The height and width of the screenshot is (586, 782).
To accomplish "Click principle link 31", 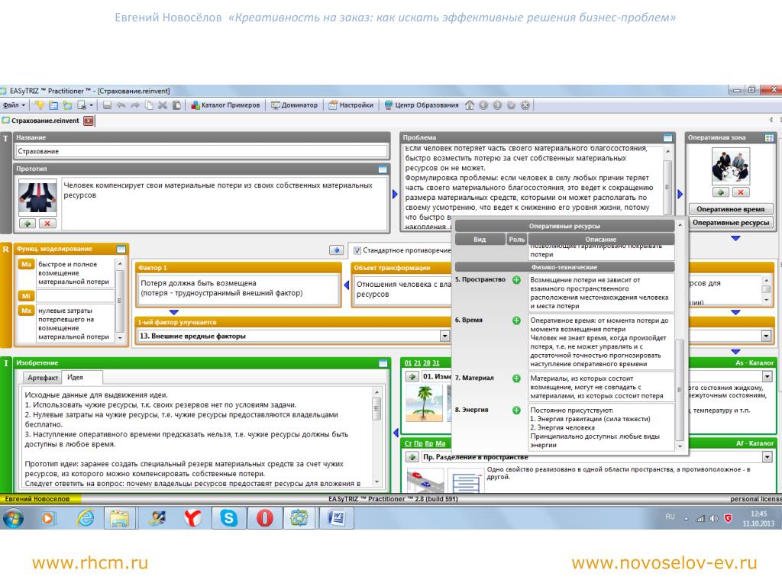I will click(436, 362).
